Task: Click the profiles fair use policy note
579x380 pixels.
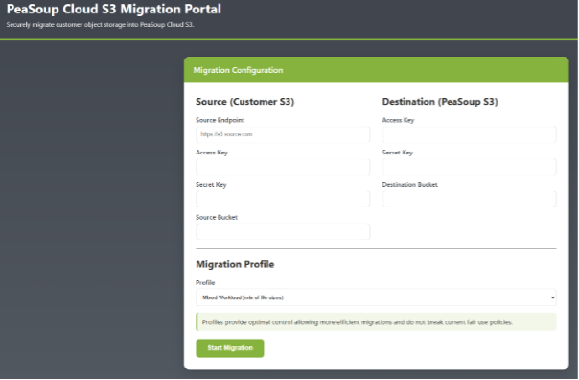Action: click(x=376, y=322)
